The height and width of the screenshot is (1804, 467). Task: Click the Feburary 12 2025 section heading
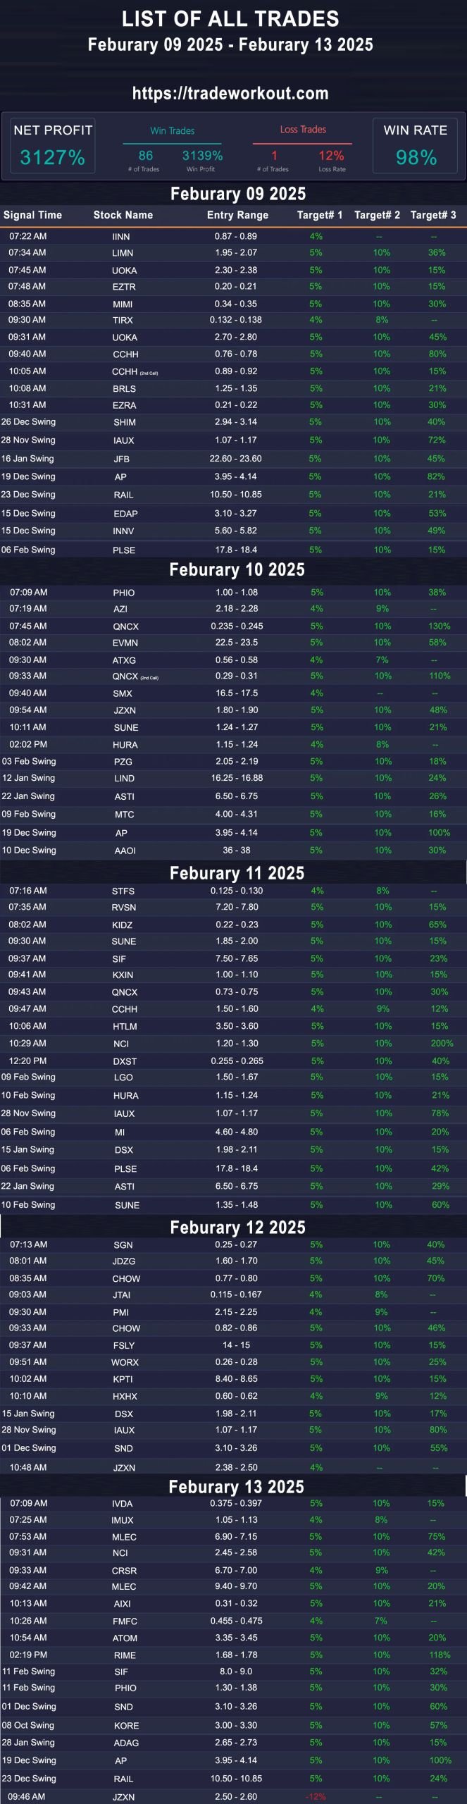click(x=237, y=1228)
